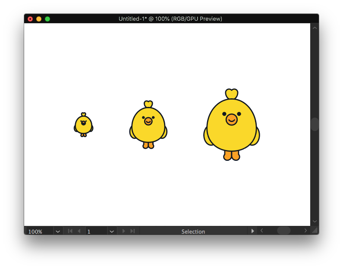
Task: Select the largest chick artwork
Action: pos(232,125)
